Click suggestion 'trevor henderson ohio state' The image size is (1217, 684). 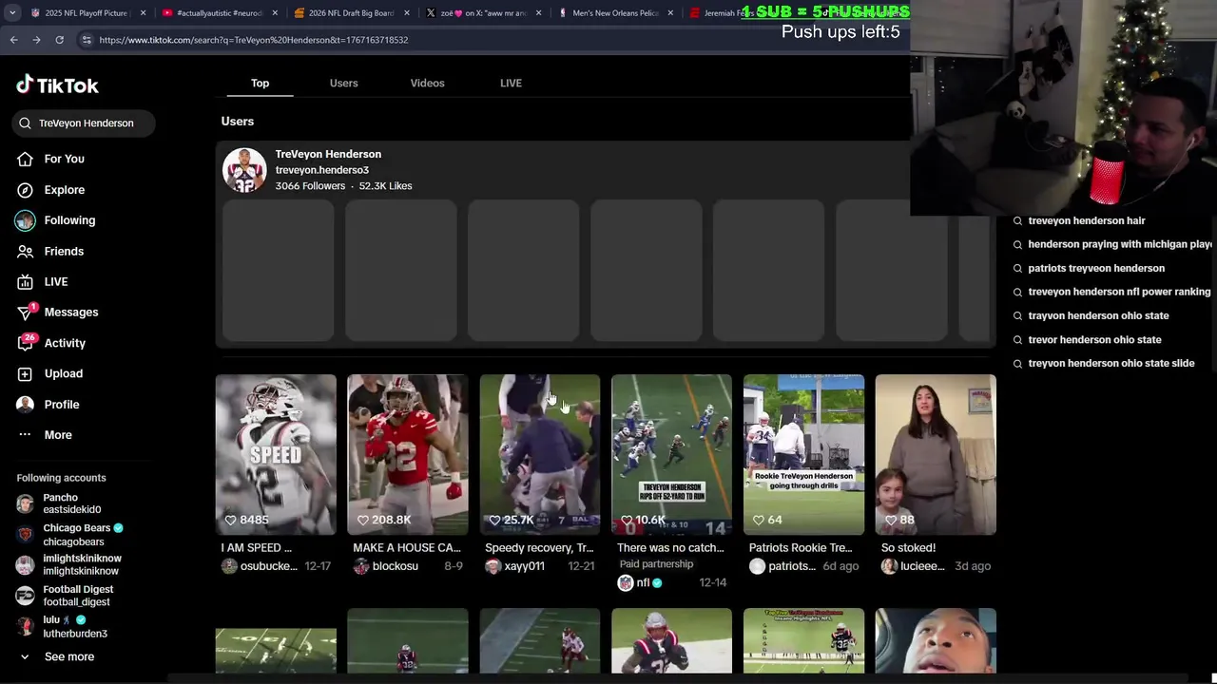[x=1094, y=339]
